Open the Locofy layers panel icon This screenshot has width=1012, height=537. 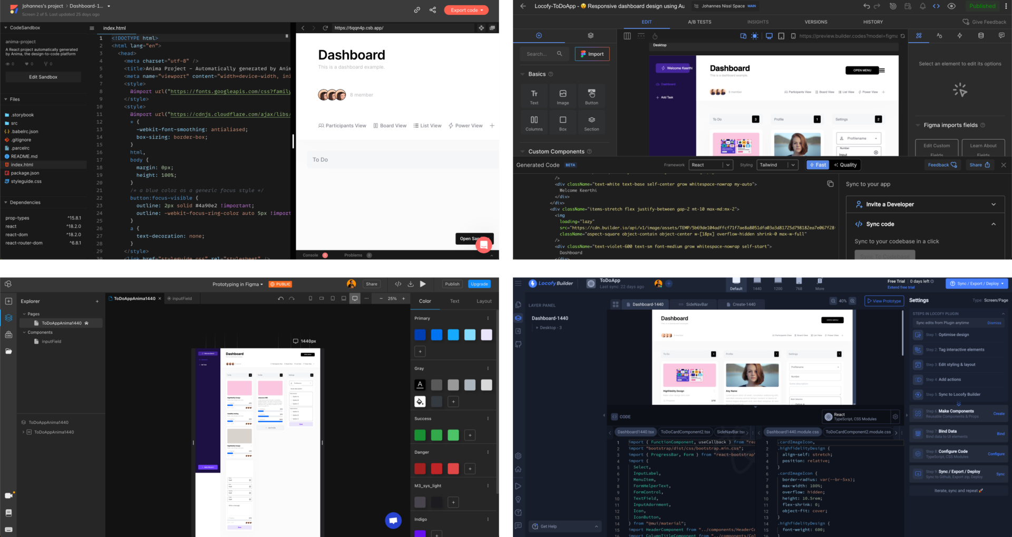(518, 318)
